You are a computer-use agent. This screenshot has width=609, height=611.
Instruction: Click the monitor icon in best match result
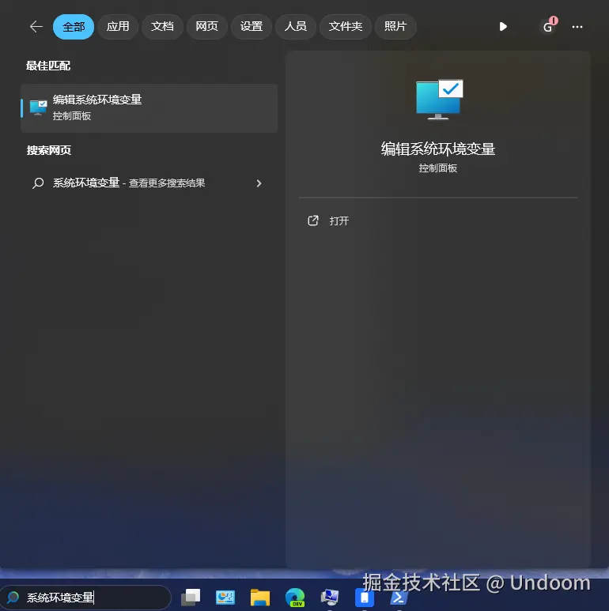(x=38, y=107)
